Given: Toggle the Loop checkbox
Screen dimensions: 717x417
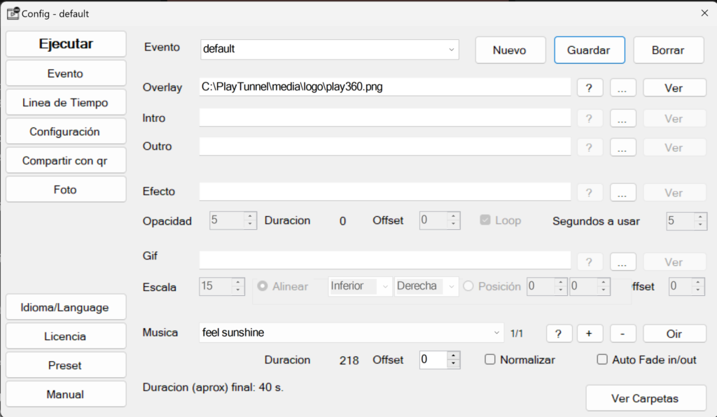Looking at the screenshot, I should 485,220.
